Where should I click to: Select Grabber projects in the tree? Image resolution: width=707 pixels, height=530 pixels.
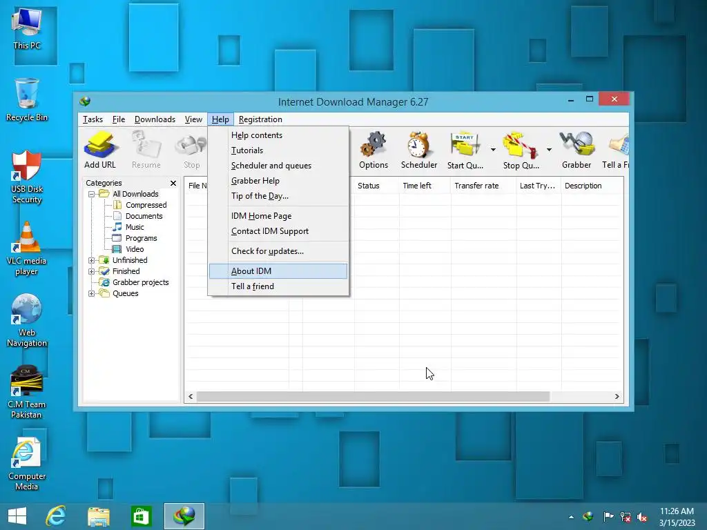pos(140,282)
